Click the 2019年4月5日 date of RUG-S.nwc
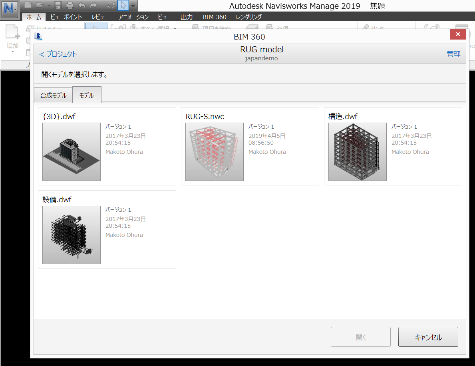This screenshot has width=475, height=366. click(x=267, y=136)
